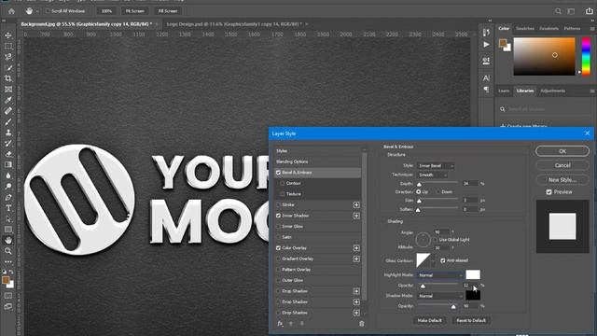Select the Pen tool
This screenshot has height=336, width=597.
(x=8, y=197)
